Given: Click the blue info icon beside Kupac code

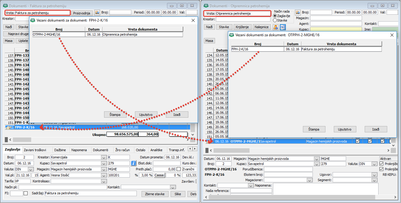Looking at the screenshot, I should click(134, 163).
